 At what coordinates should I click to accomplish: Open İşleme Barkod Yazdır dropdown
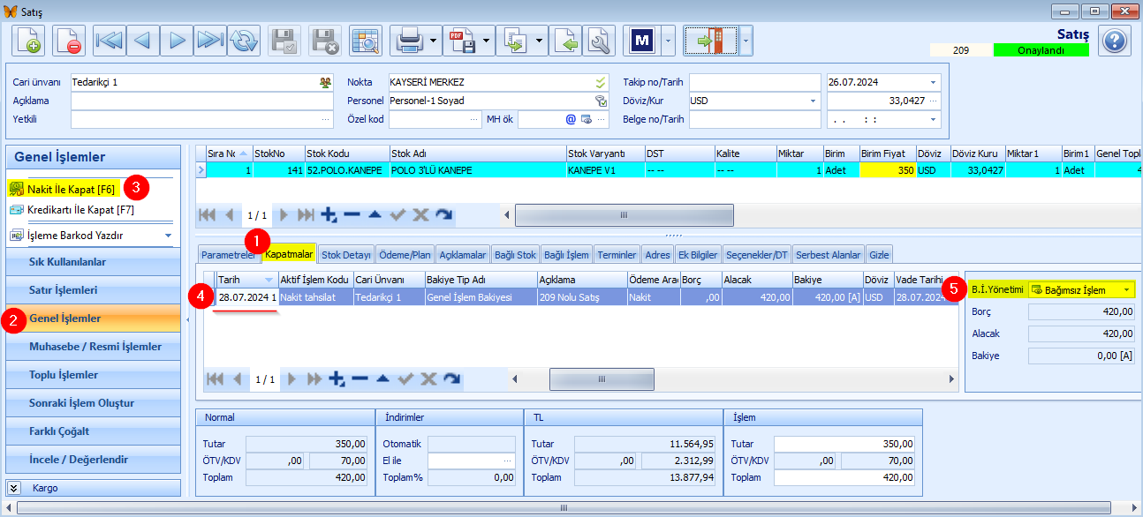(168, 236)
